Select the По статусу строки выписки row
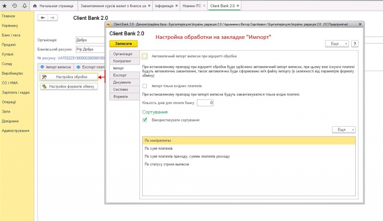The image size is (383, 221). pyautogui.click(x=249, y=164)
